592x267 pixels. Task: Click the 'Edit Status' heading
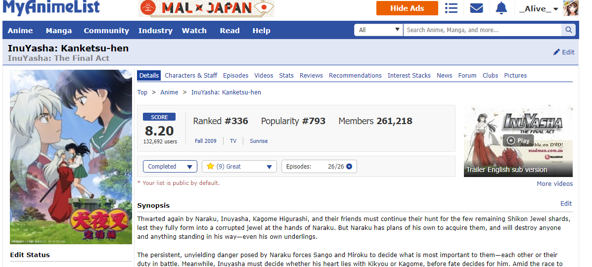30,255
